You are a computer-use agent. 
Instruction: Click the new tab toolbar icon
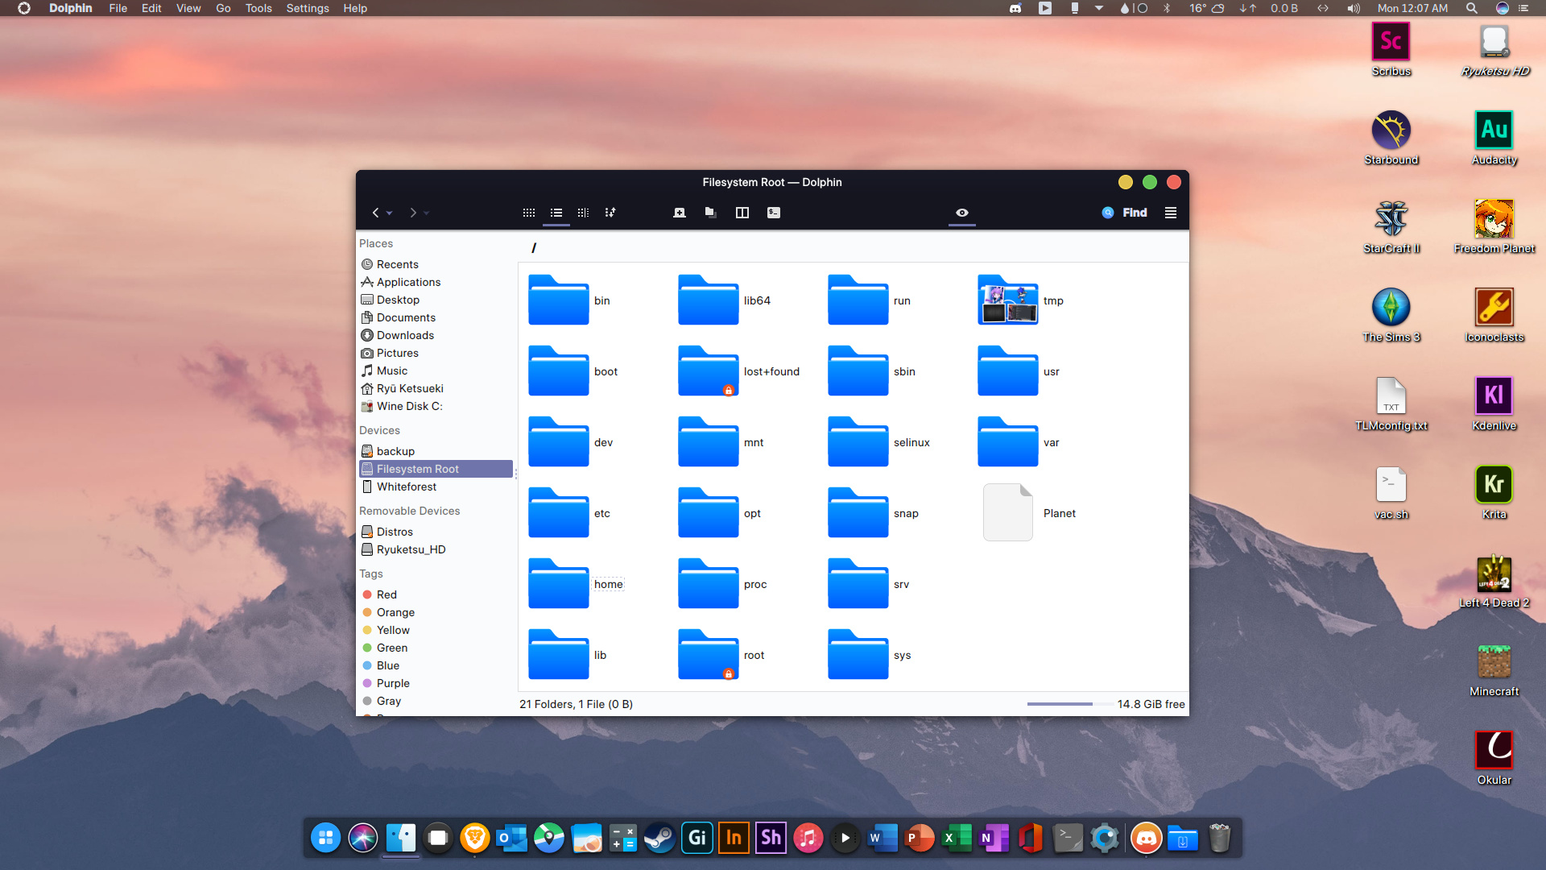click(x=680, y=213)
